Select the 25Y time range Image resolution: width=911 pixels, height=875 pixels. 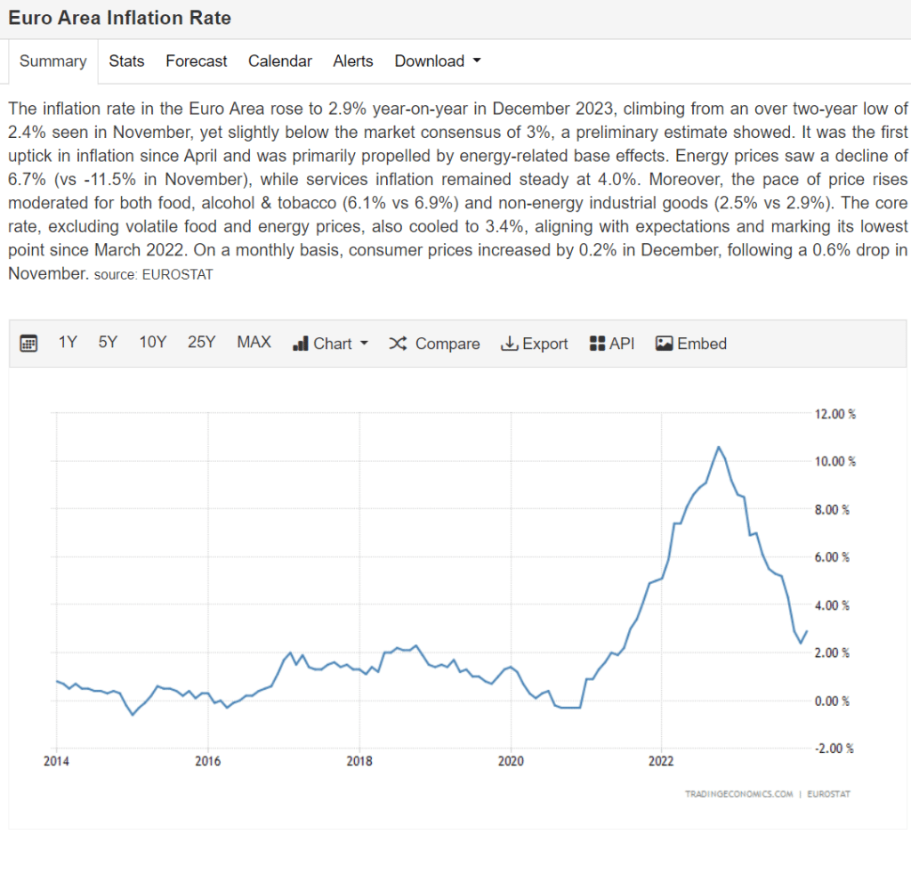click(x=202, y=342)
